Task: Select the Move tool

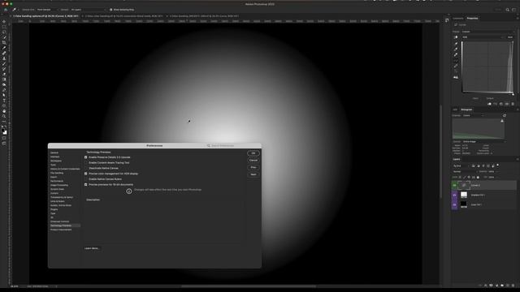Action: point(4,22)
